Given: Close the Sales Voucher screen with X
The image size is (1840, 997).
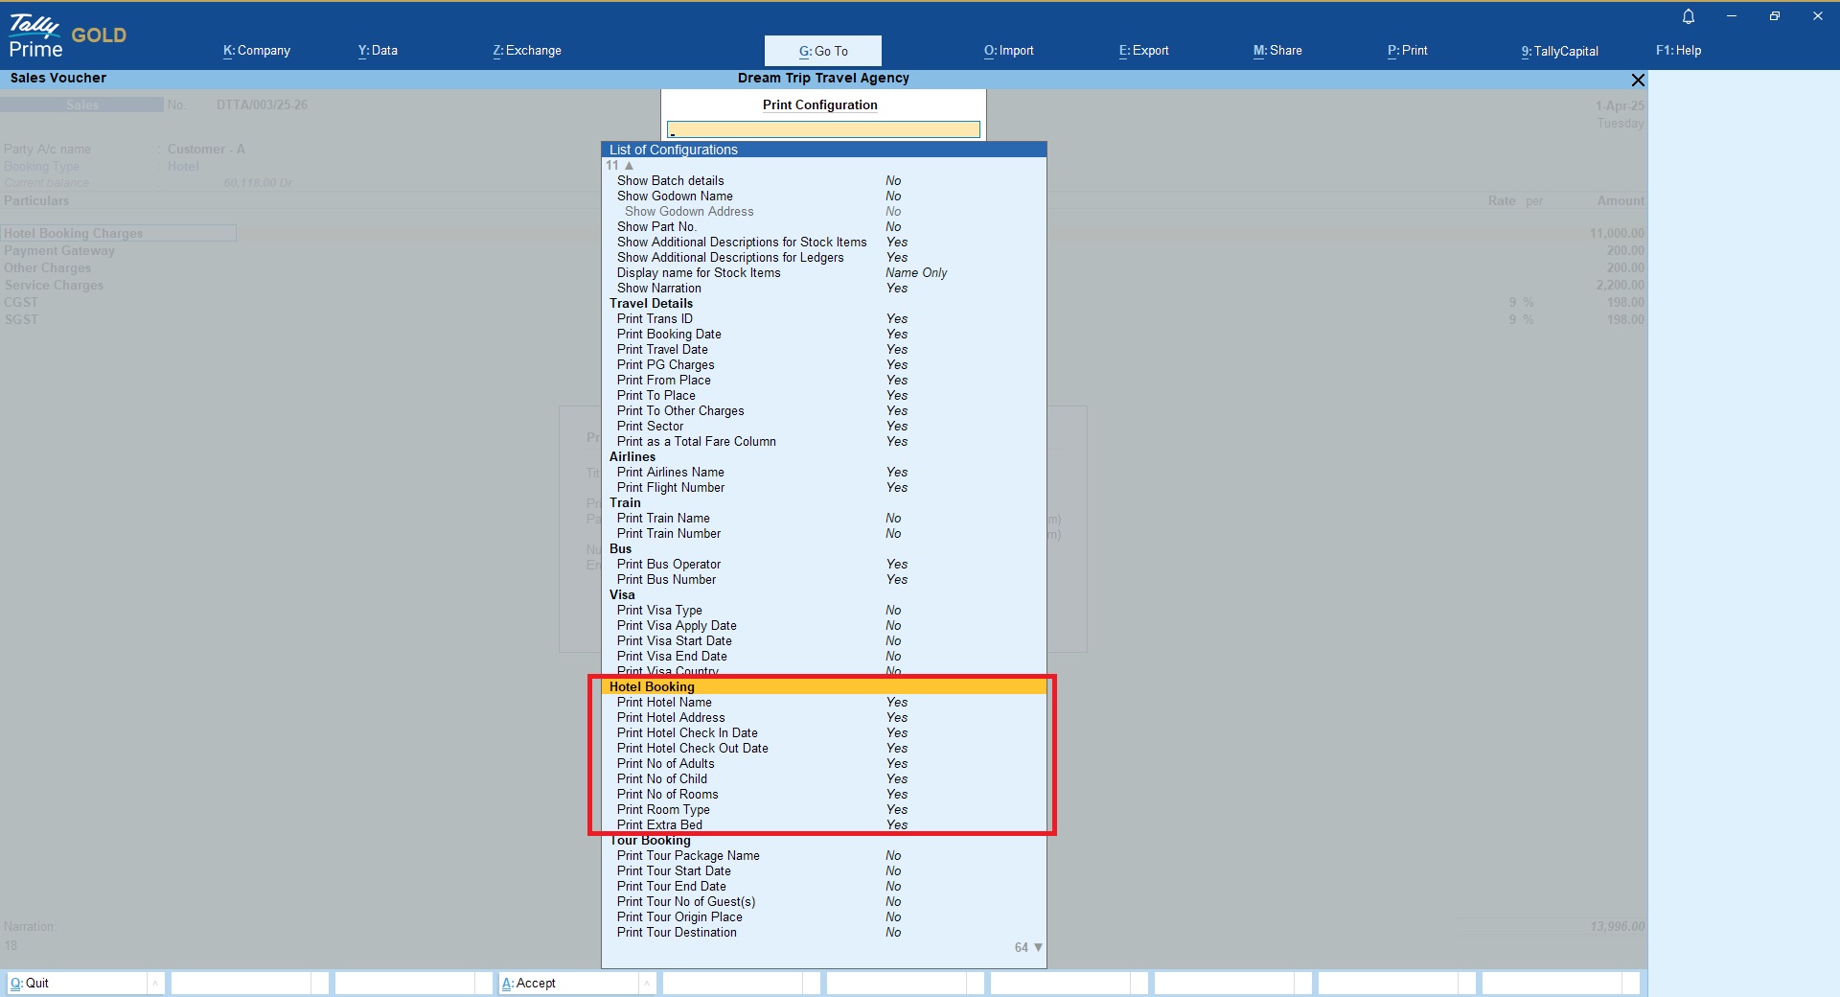Looking at the screenshot, I should coord(1638,80).
